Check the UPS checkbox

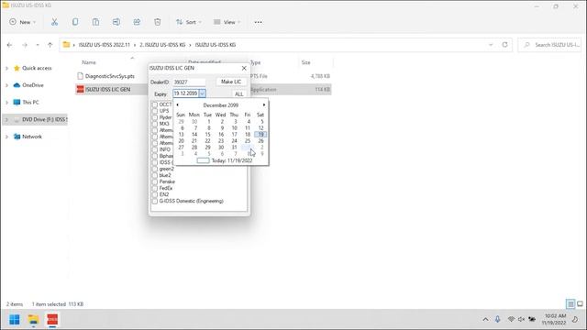coord(155,111)
